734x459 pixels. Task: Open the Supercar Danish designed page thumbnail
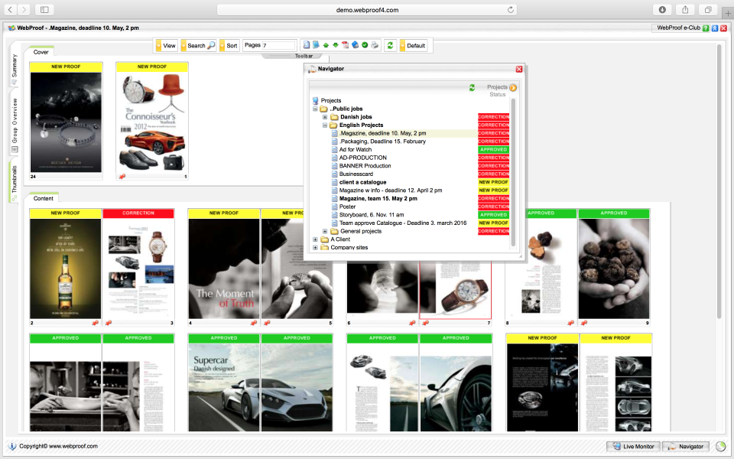224,387
